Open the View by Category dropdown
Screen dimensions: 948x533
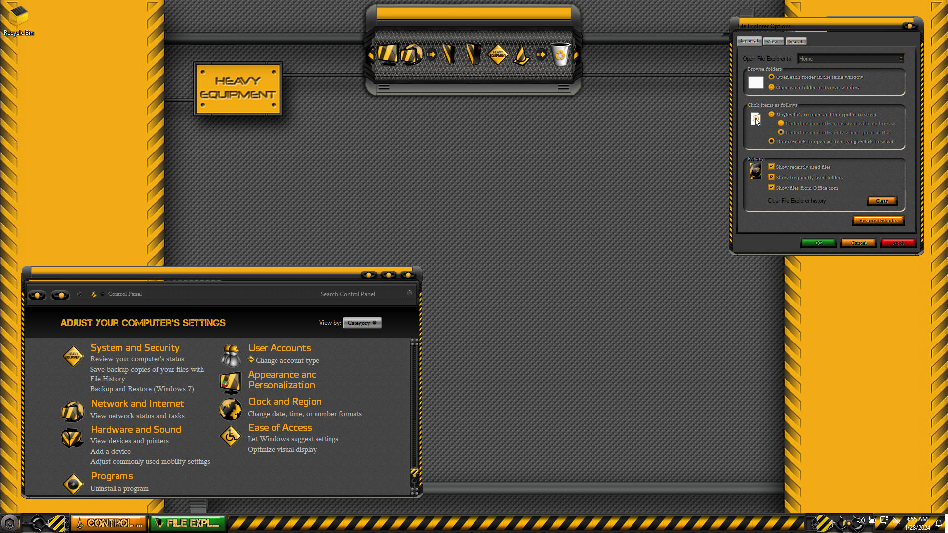point(362,323)
